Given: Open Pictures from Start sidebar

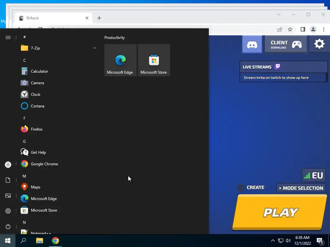Looking at the screenshot, I should click(x=8, y=196).
